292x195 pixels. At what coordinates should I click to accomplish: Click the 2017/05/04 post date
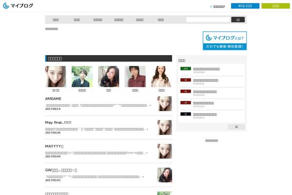[x=53, y=156]
